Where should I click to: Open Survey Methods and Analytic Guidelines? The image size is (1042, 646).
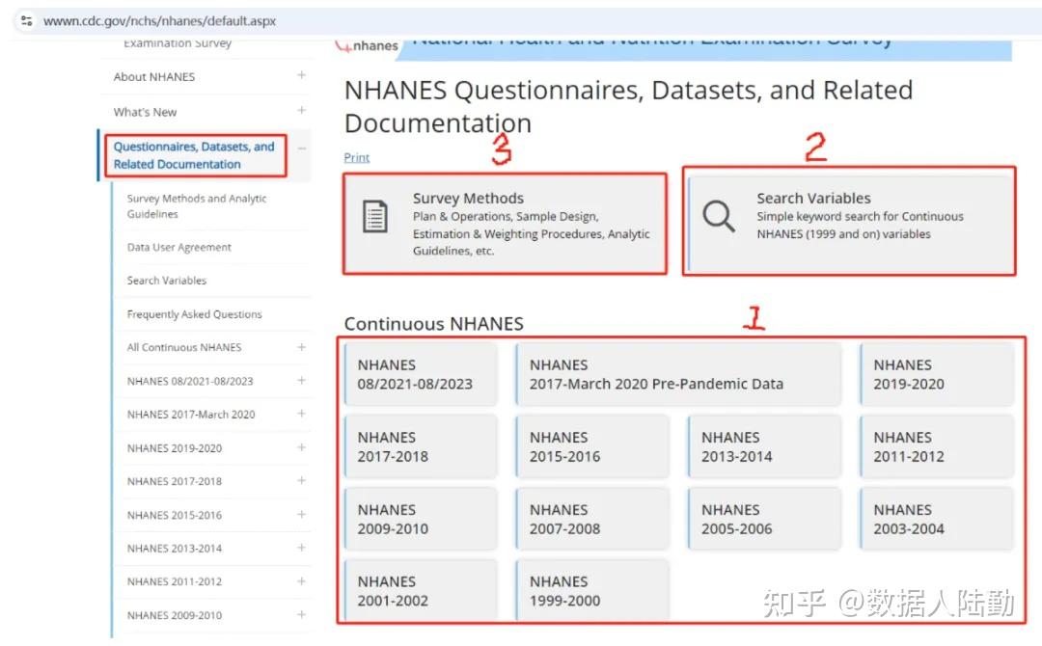coord(195,205)
